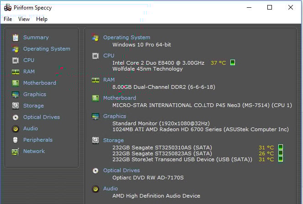
Task: Click the Motherboard icon in sidebar
Action: [x=16, y=83]
